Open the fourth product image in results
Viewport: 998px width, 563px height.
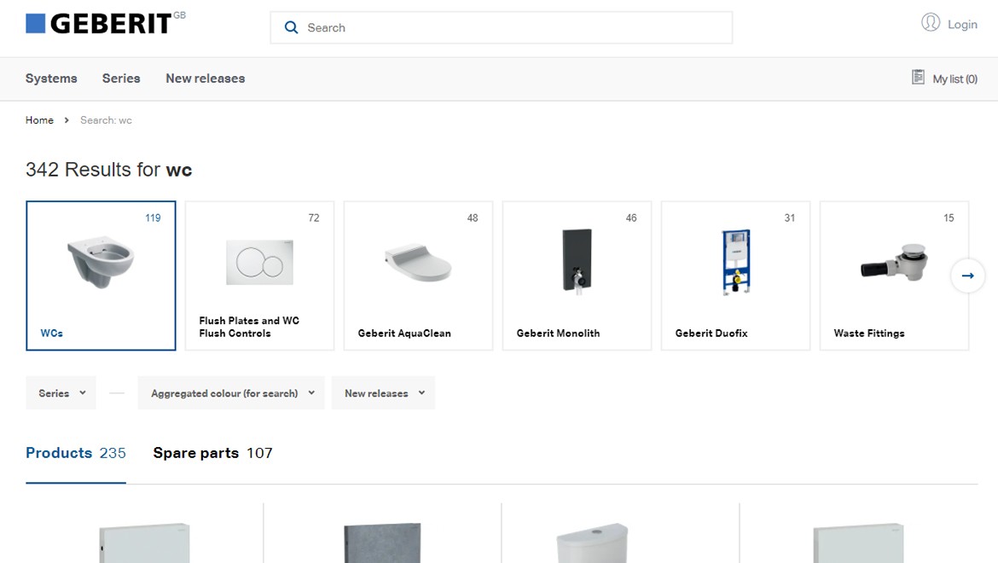click(x=859, y=543)
